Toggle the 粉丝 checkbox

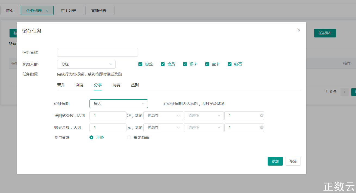pyautogui.click(x=140, y=64)
